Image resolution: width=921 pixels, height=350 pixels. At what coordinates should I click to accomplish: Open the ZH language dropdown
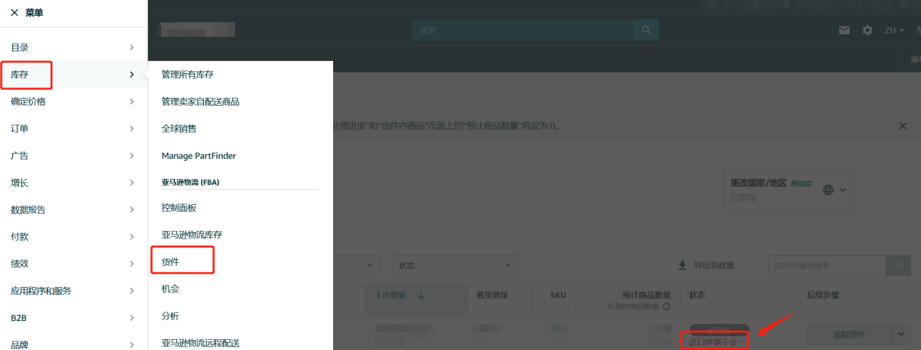pos(893,30)
